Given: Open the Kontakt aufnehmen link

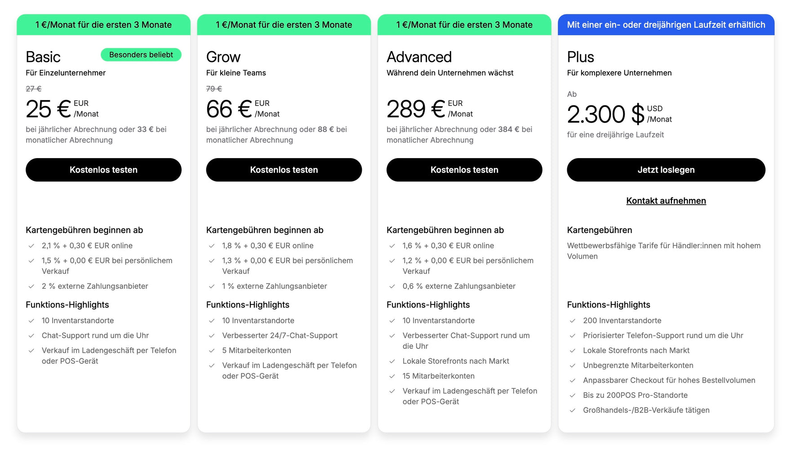Looking at the screenshot, I should coord(666,201).
